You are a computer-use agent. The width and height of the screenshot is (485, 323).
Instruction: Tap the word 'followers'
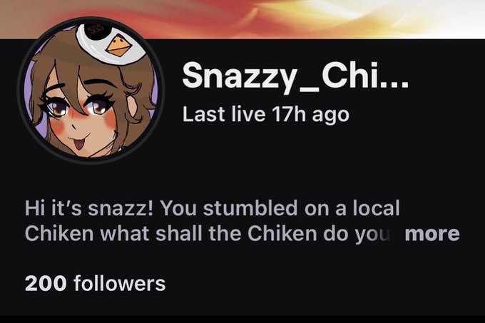120,283
